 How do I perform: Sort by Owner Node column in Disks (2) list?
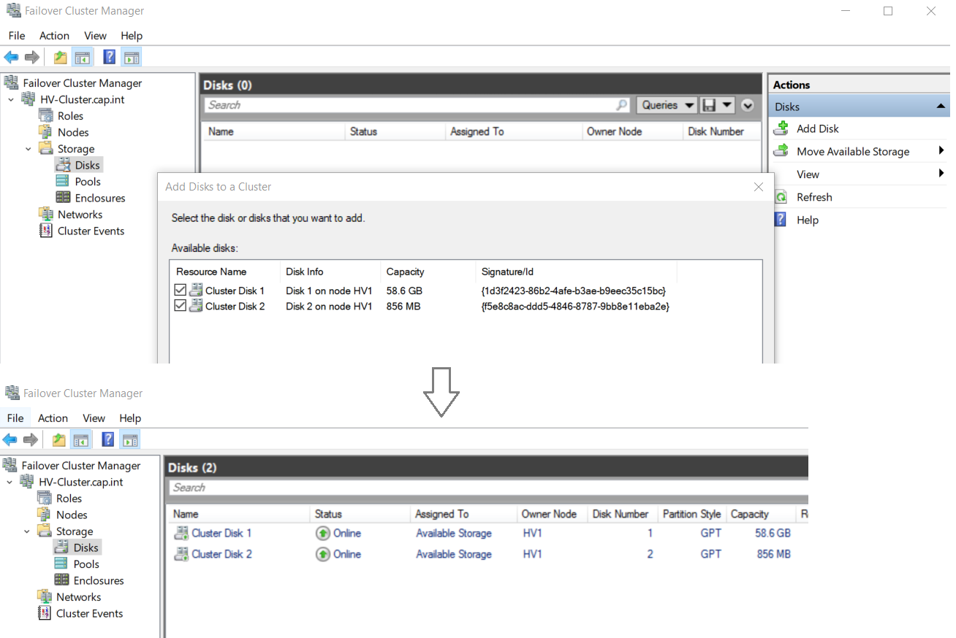click(551, 514)
